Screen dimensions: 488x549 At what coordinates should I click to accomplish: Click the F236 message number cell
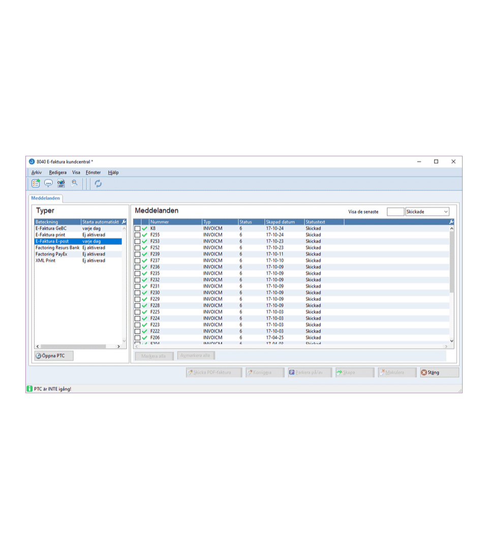pyautogui.click(x=155, y=267)
